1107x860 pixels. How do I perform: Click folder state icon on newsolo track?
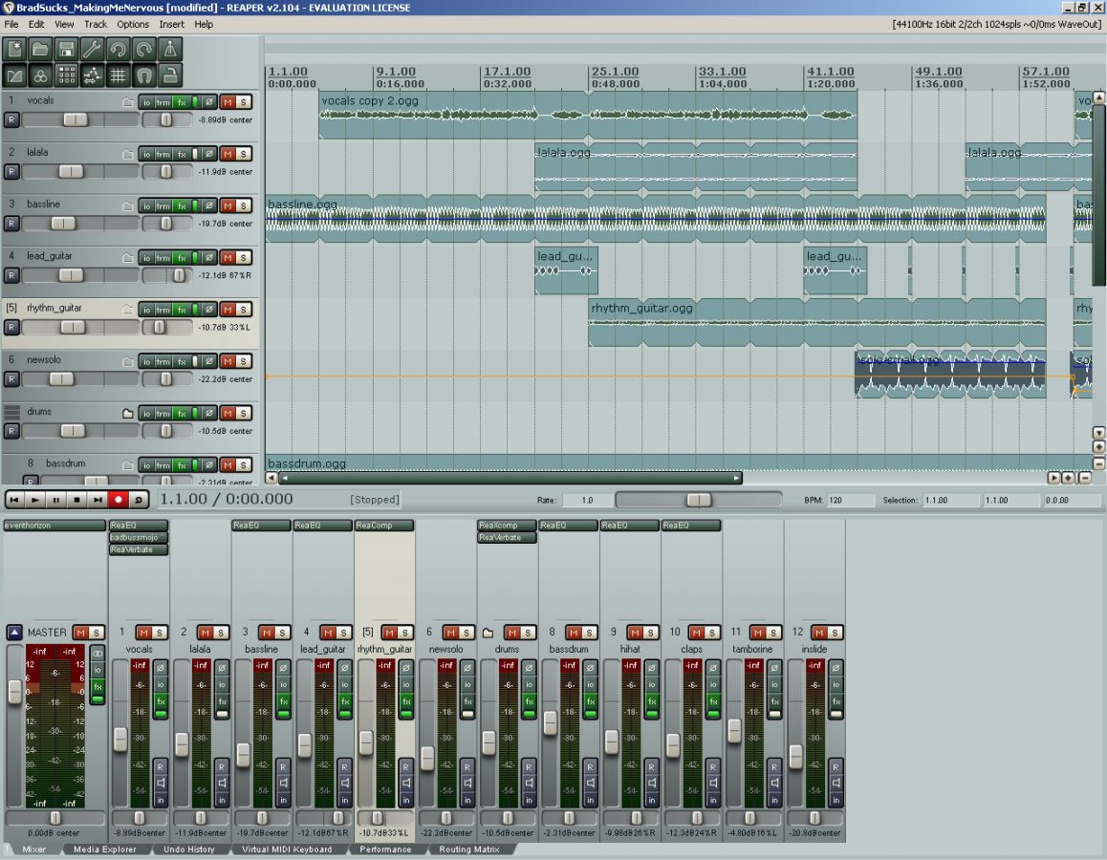coord(128,361)
